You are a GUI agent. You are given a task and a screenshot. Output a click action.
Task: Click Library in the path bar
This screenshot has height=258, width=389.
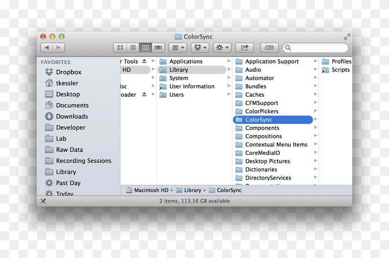click(188, 190)
